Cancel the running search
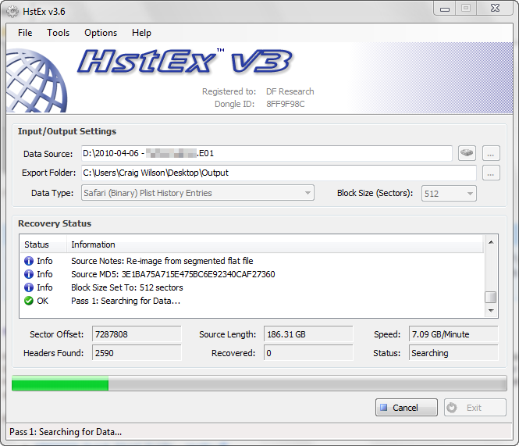The width and height of the screenshot is (519, 446). [x=407, y=408]
